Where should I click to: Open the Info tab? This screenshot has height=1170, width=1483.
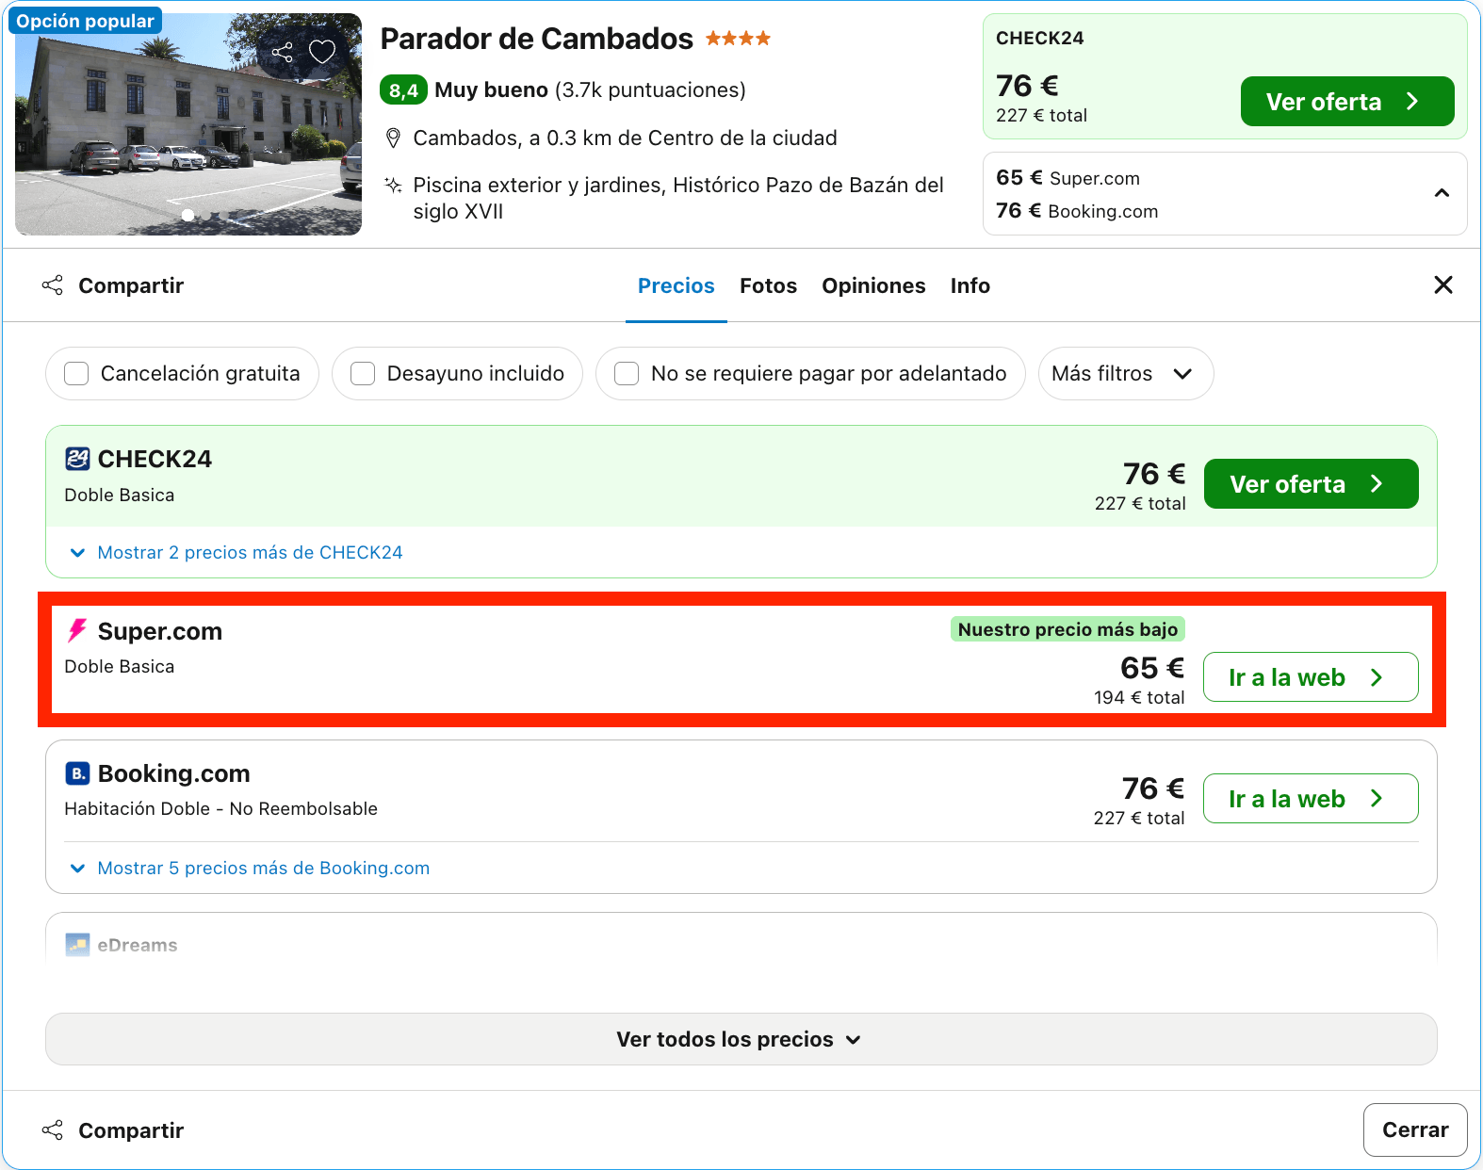tap(970, 285)
